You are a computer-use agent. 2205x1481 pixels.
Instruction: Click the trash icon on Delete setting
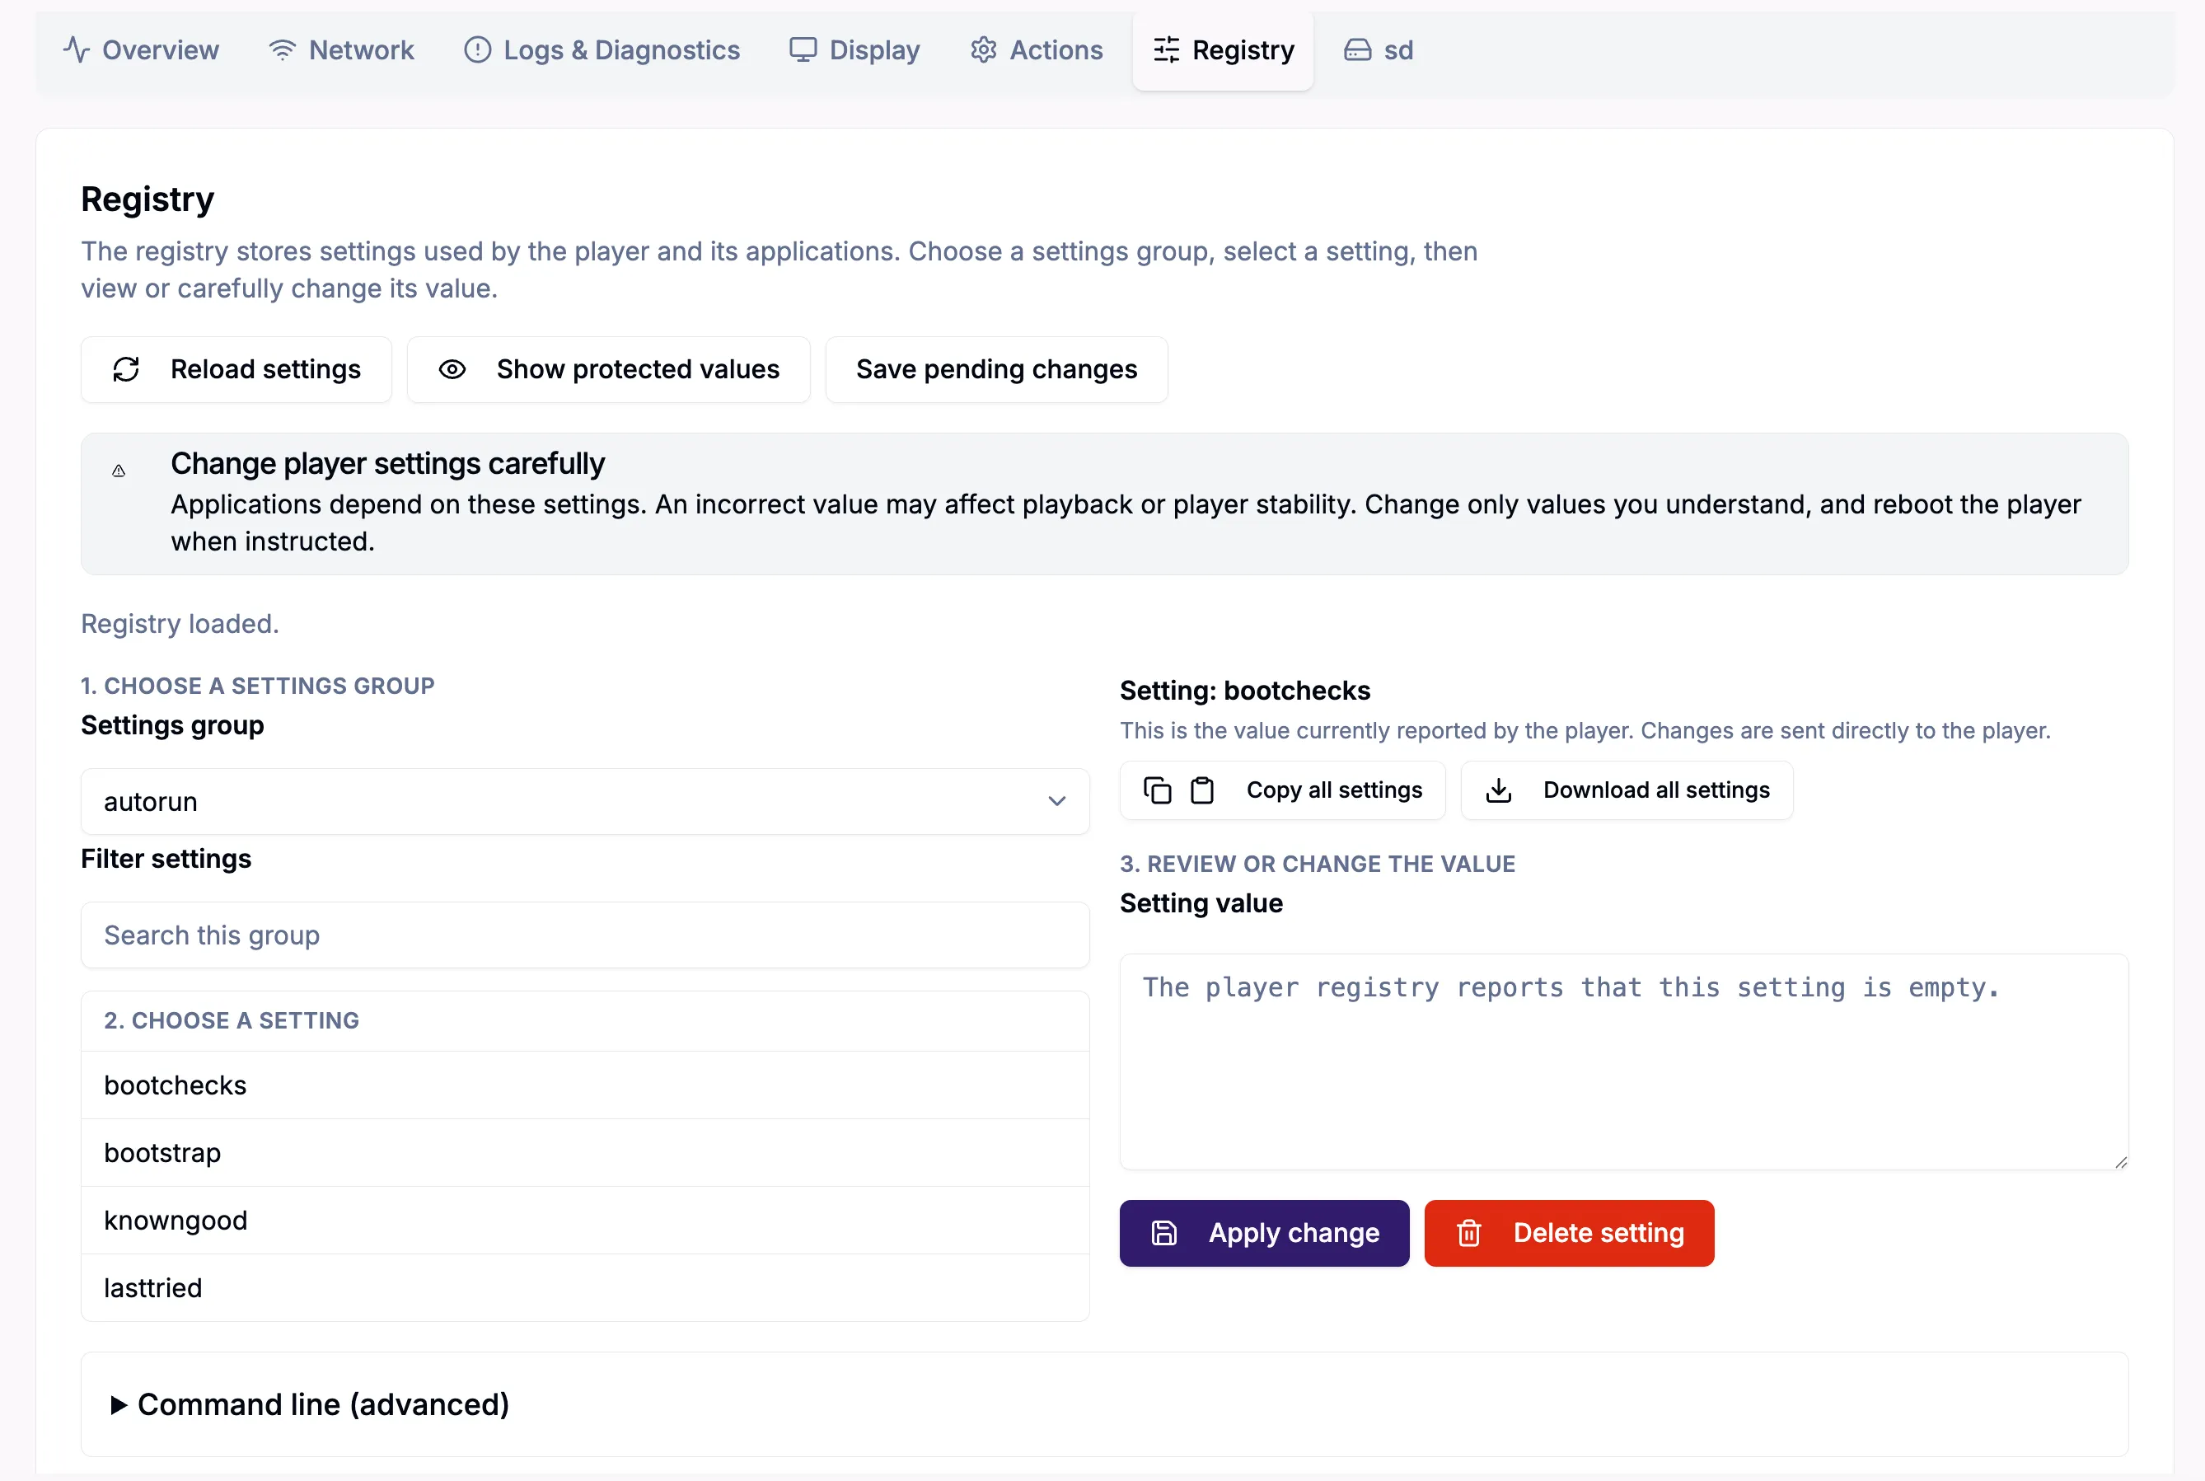click(1468, 1233)
